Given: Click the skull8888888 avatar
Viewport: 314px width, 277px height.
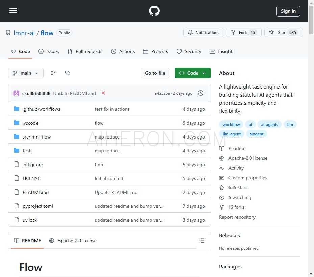Looking at the screenshot, I should tap(16, 93).
